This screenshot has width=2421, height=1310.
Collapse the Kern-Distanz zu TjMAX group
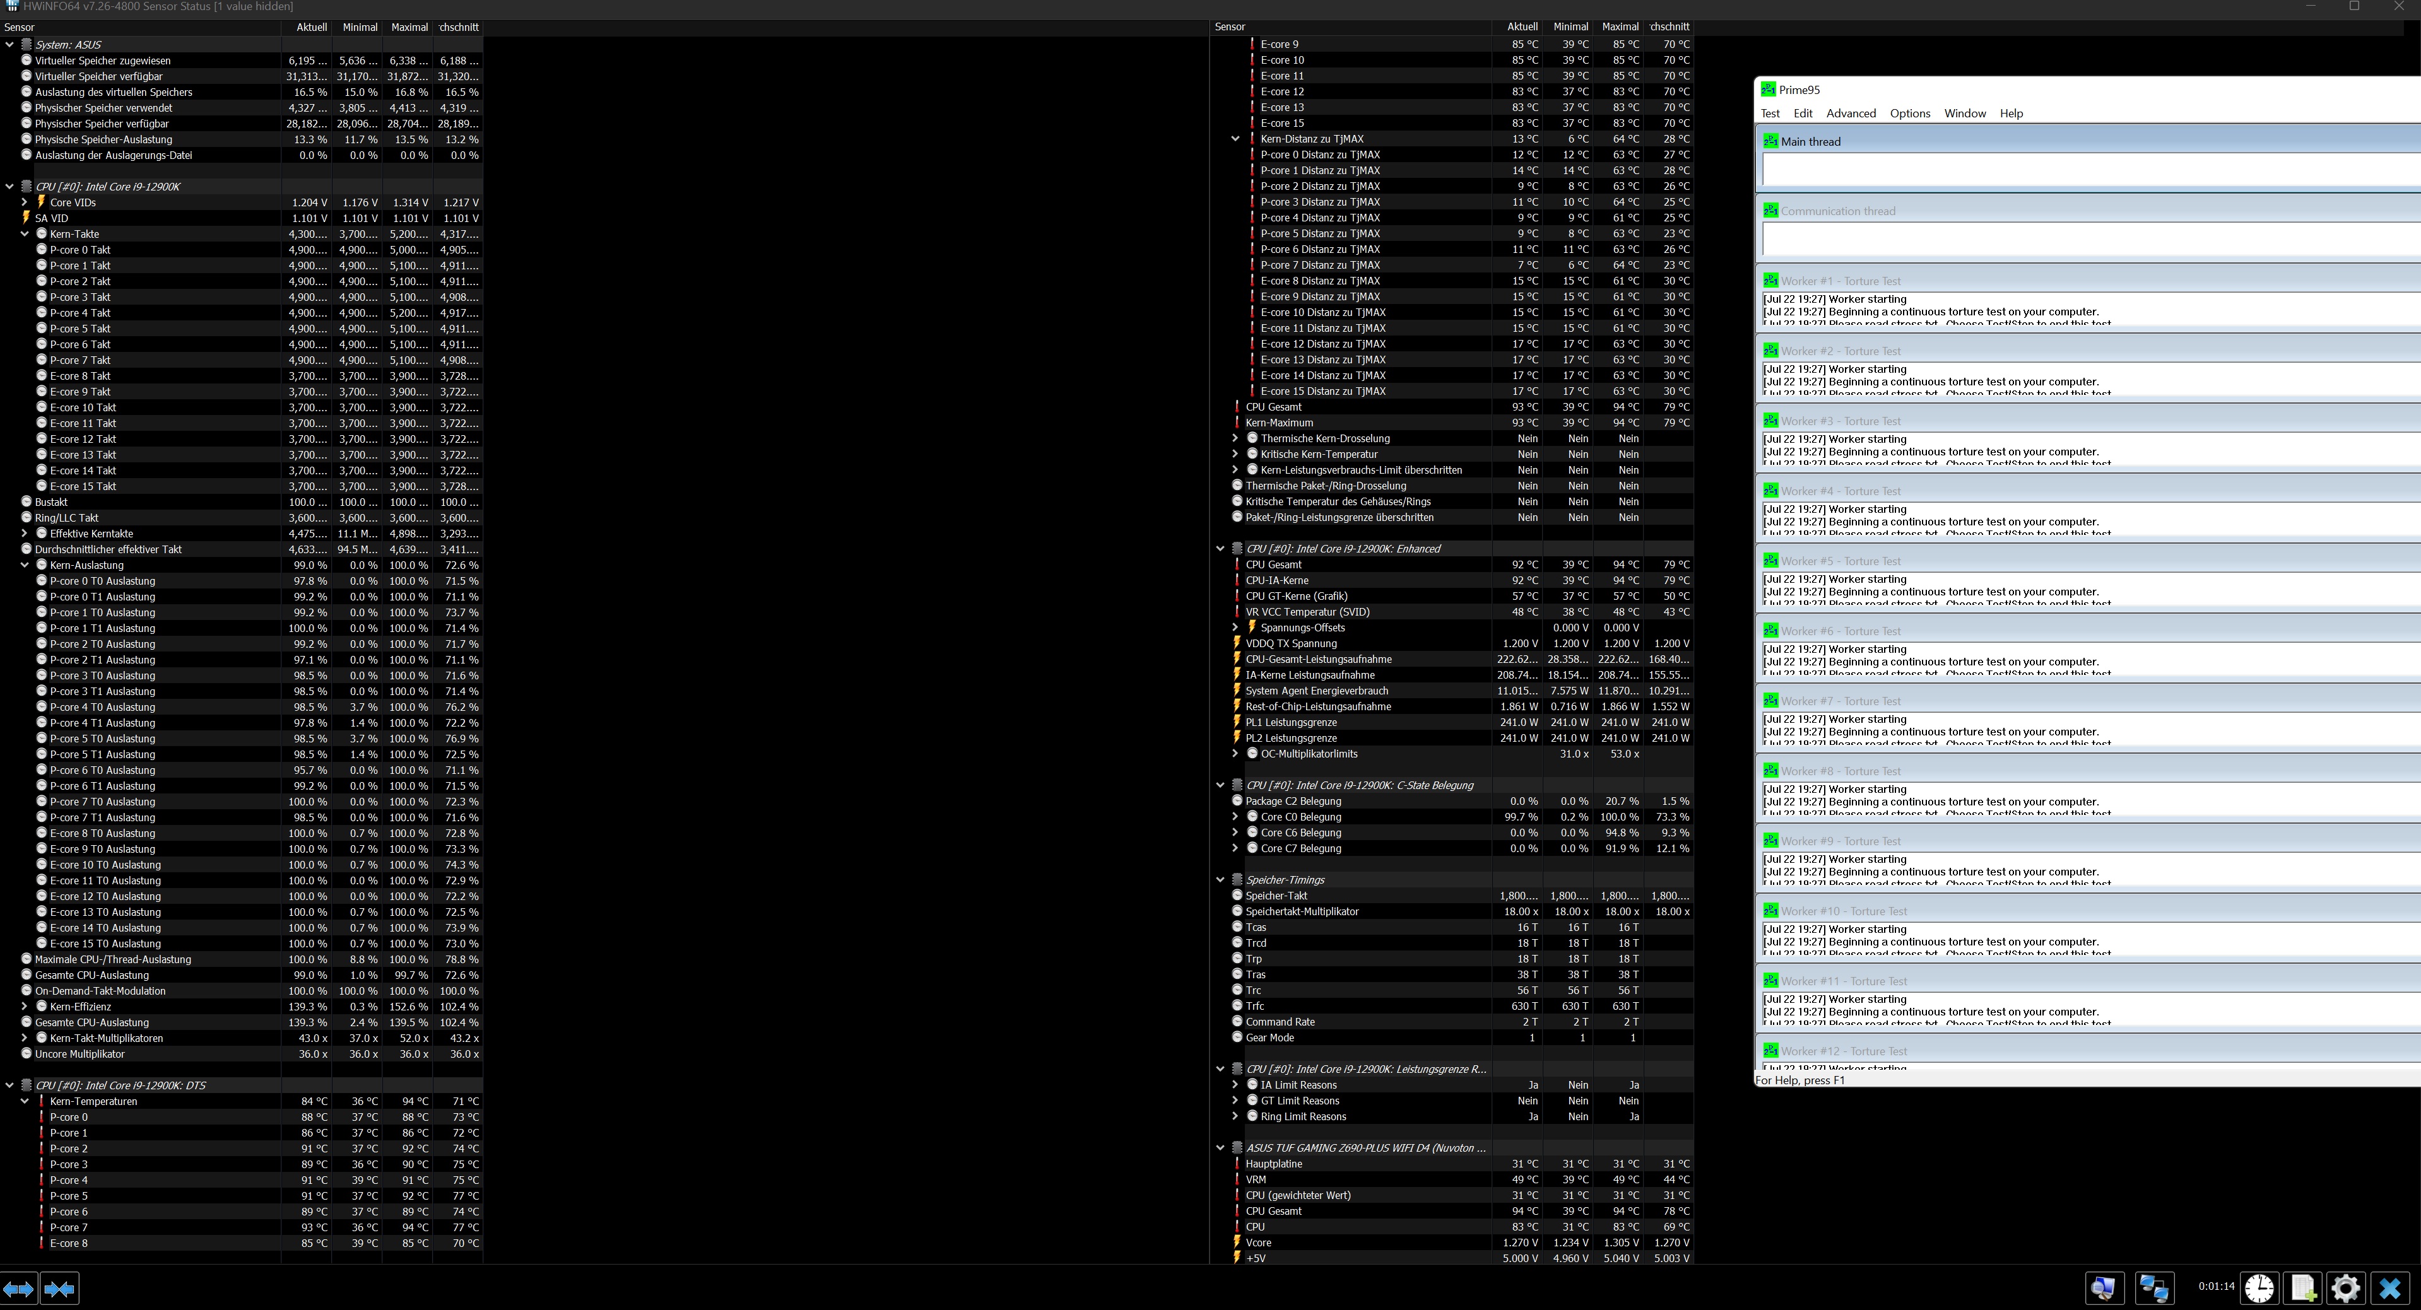[1235, 138]
